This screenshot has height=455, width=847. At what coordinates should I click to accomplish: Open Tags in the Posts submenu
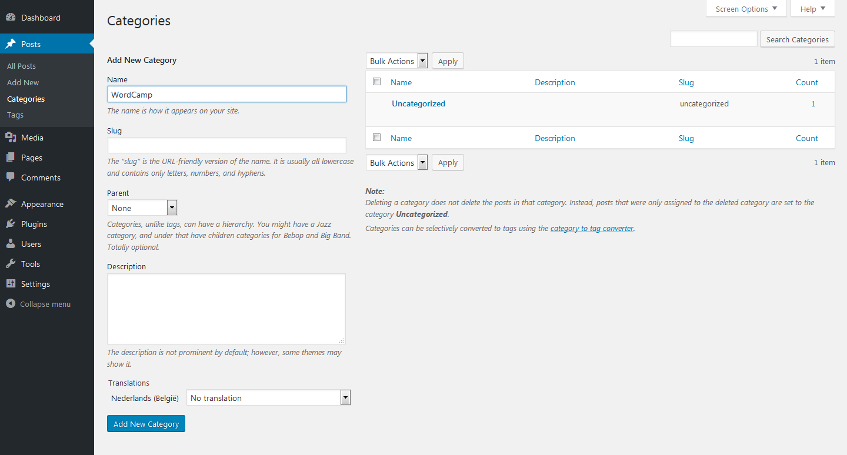[x=15, y=115]
